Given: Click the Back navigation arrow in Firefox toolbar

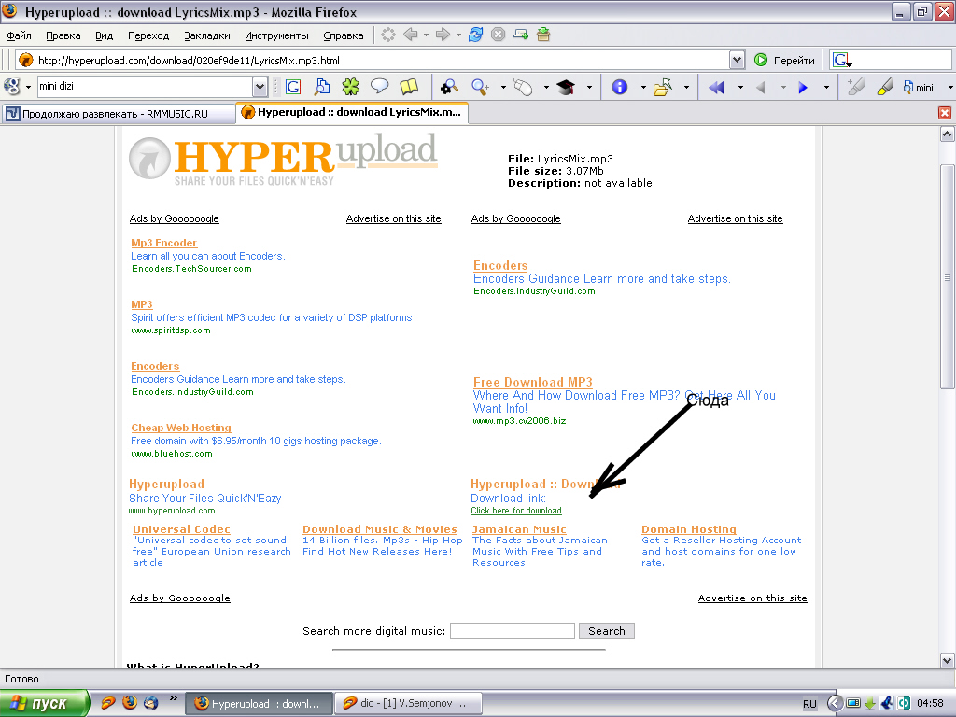Looking at the screenshot, I should (x=411, y=35).
